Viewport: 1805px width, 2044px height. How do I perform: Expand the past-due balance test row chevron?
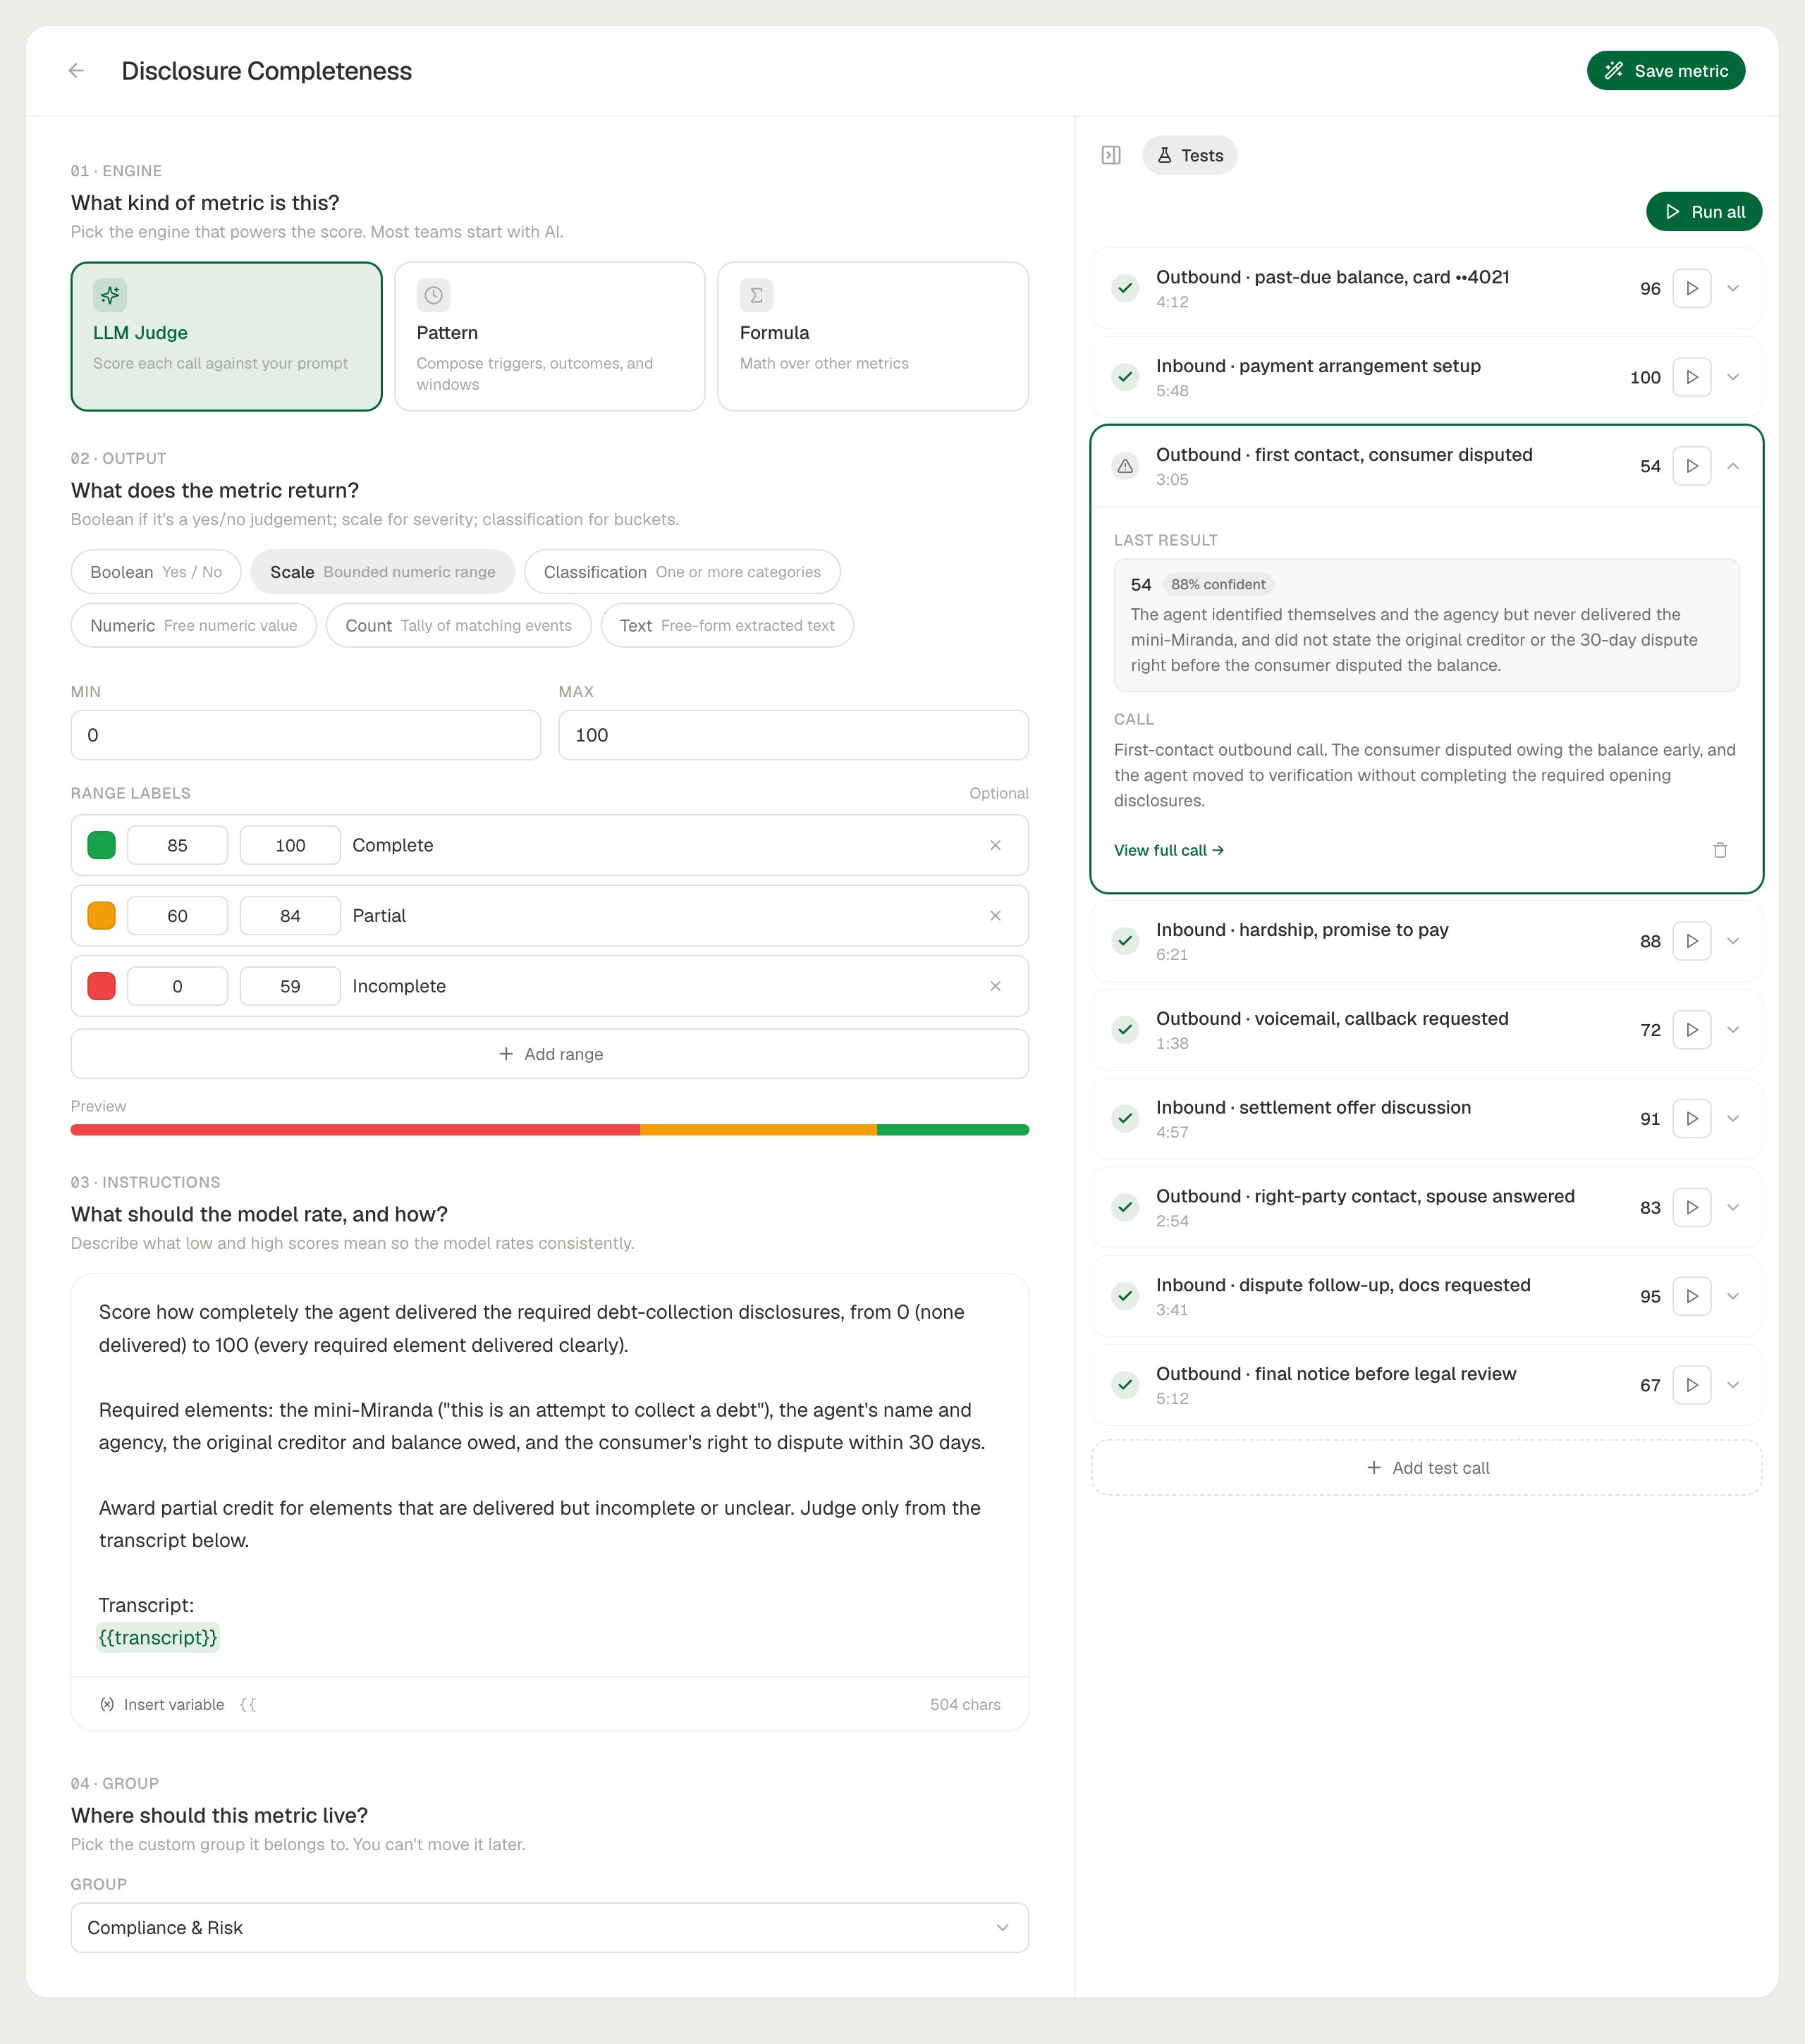[x=1733, y=288]
